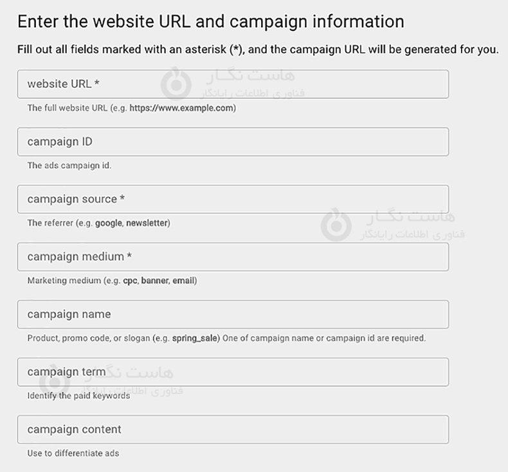Select the campaign source field

point(233,199)
